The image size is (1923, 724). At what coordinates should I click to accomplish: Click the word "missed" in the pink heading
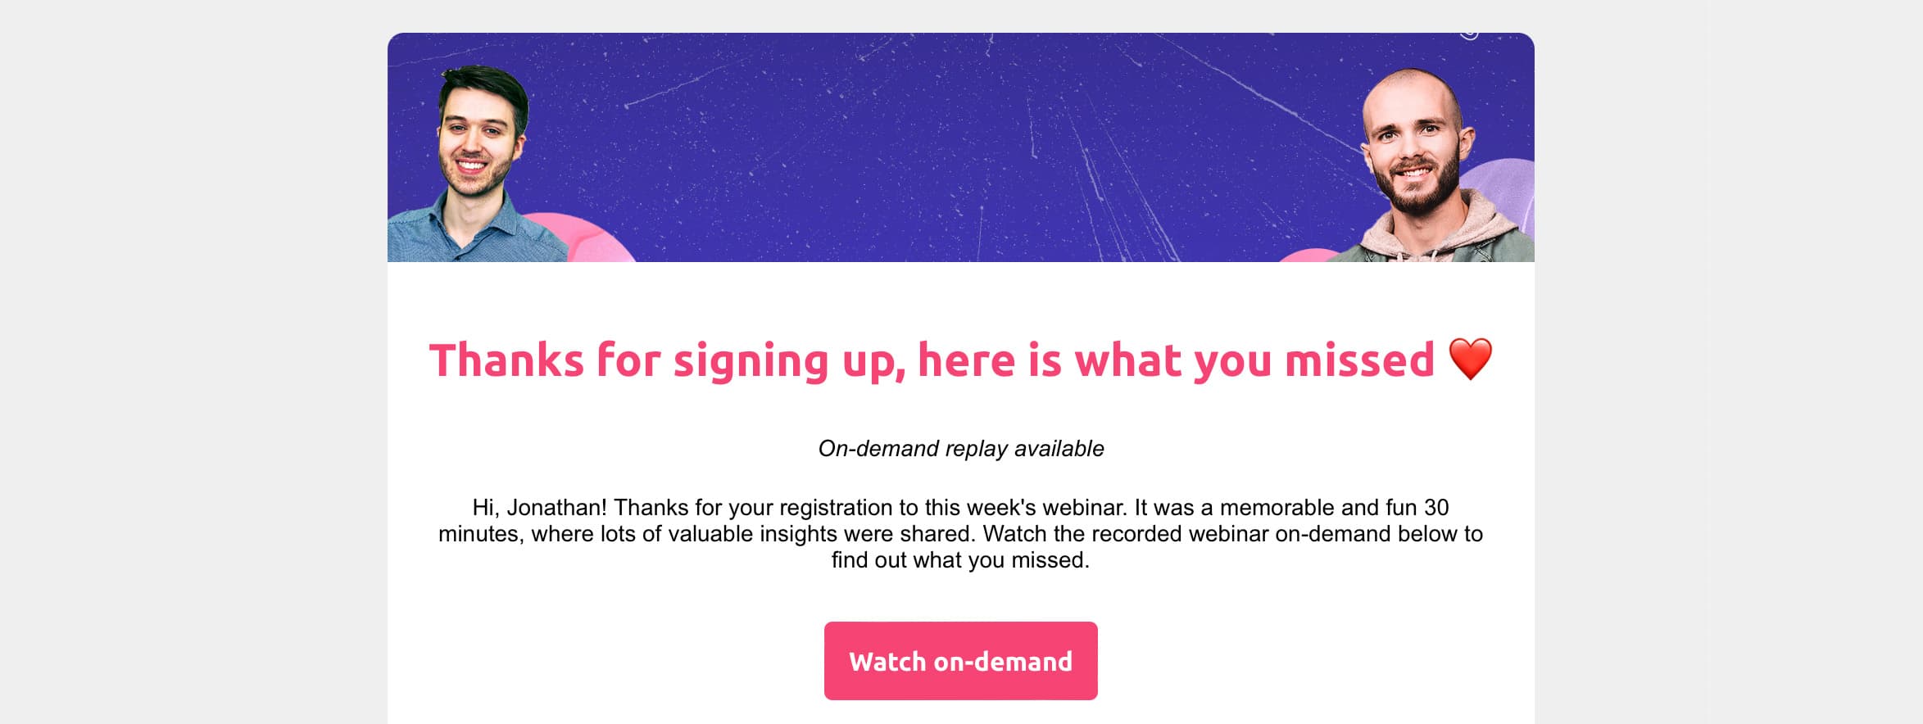(1359, 360)
